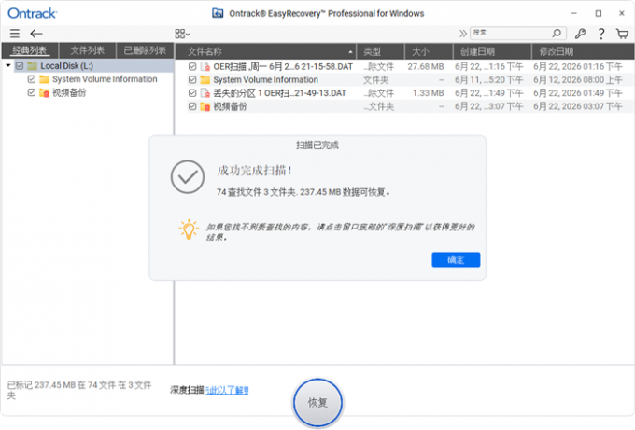Click the 74 查找文件 3 文件夹 summary text
635x430 pixels.
tap(303, 192)
